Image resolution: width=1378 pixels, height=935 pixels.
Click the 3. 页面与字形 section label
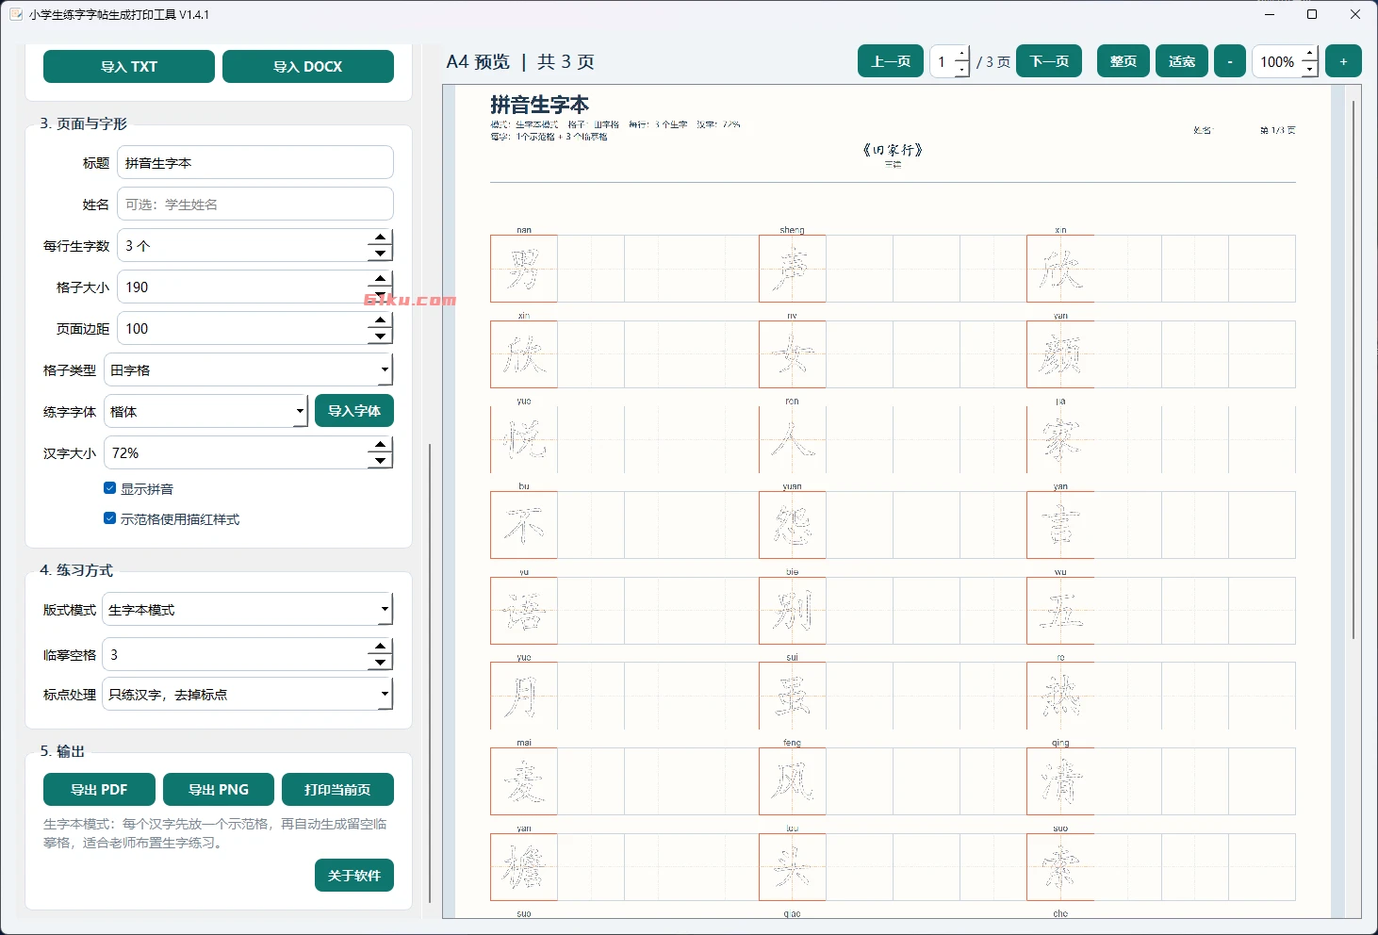[x=83, y=123]
